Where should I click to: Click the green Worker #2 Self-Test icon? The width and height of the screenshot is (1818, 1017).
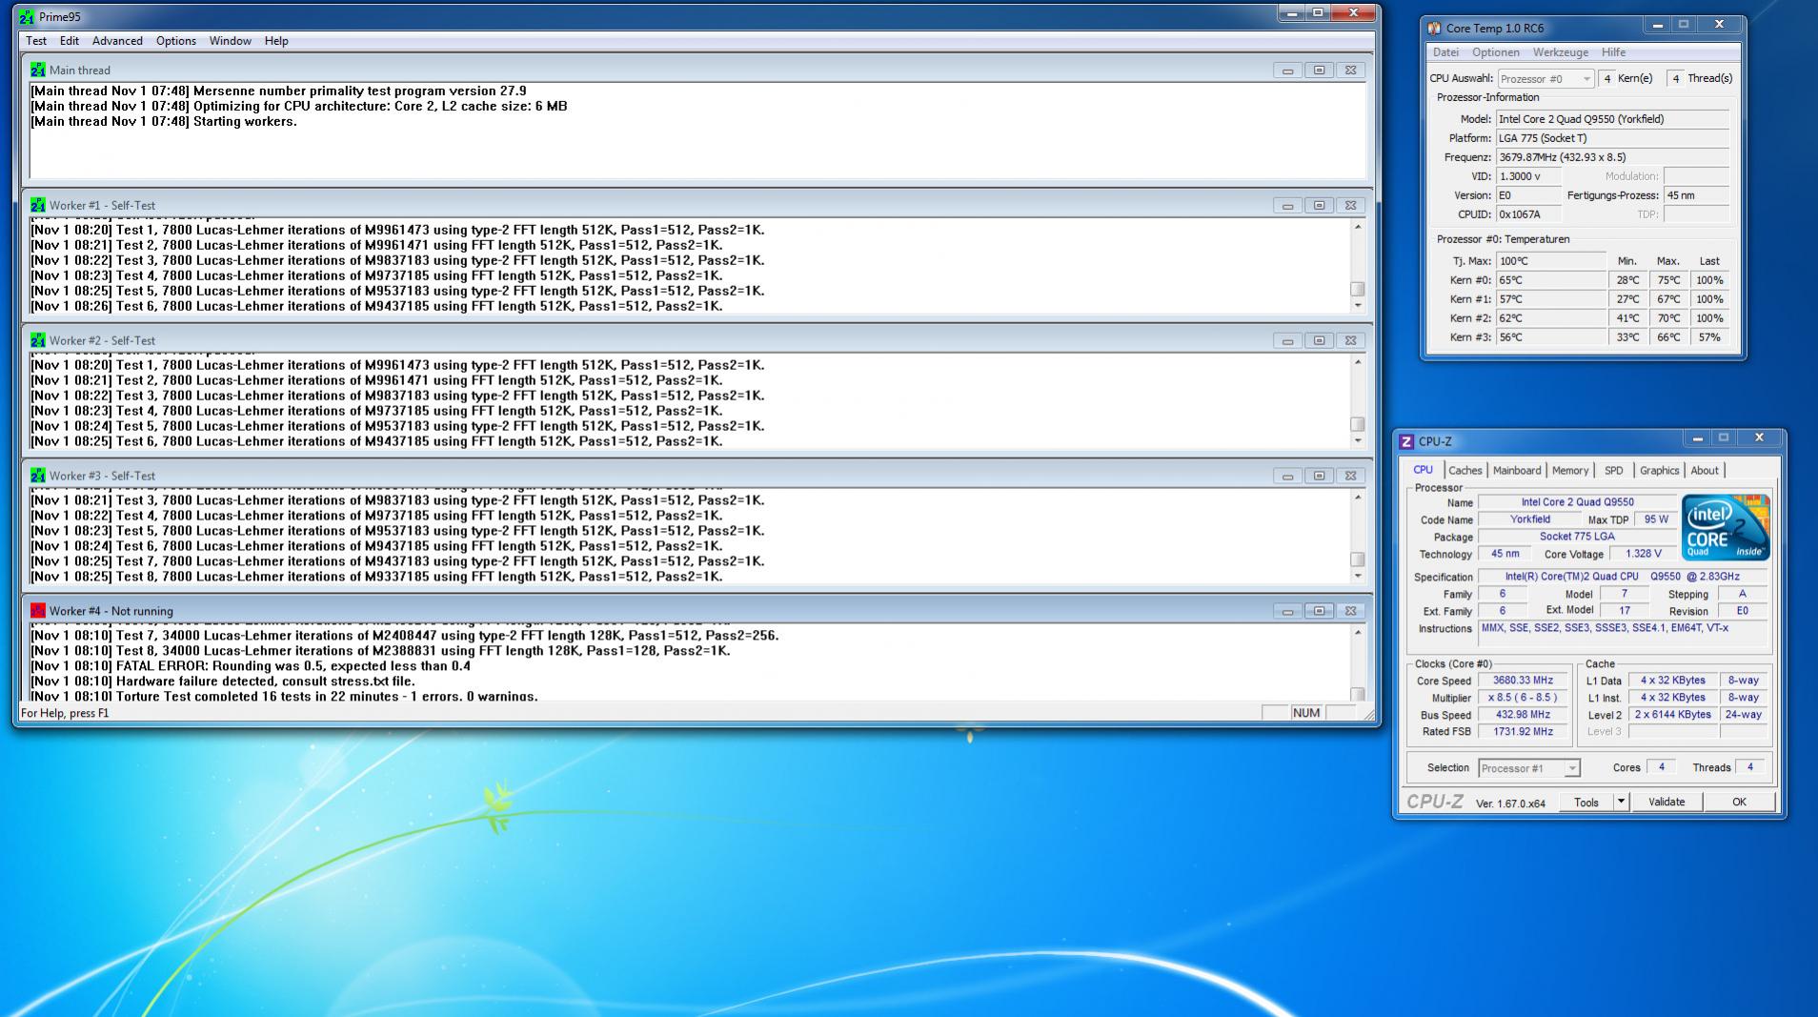point(37,340)
